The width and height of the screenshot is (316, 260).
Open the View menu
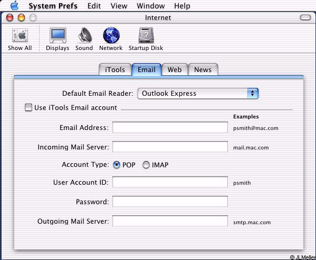coord(119,6)
